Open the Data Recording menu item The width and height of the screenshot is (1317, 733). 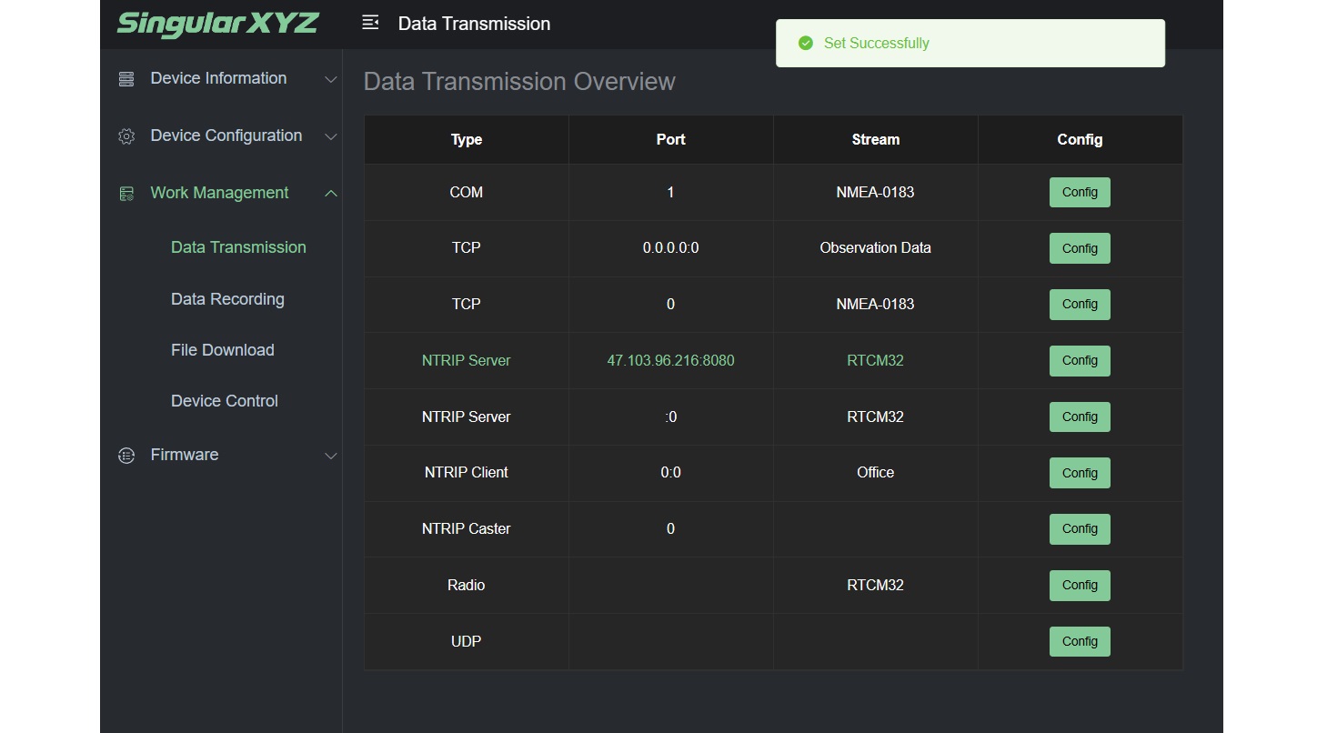click(x=227, y=299)
